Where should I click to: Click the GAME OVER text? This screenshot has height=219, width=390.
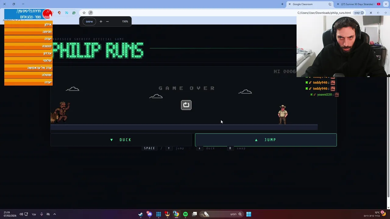[186, 88]
